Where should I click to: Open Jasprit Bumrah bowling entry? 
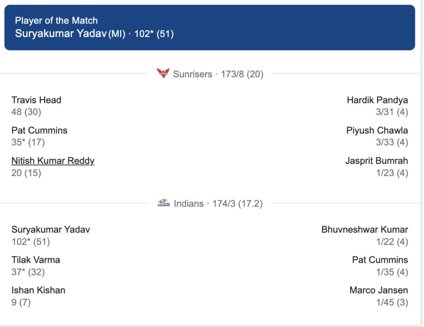[376, 167]
